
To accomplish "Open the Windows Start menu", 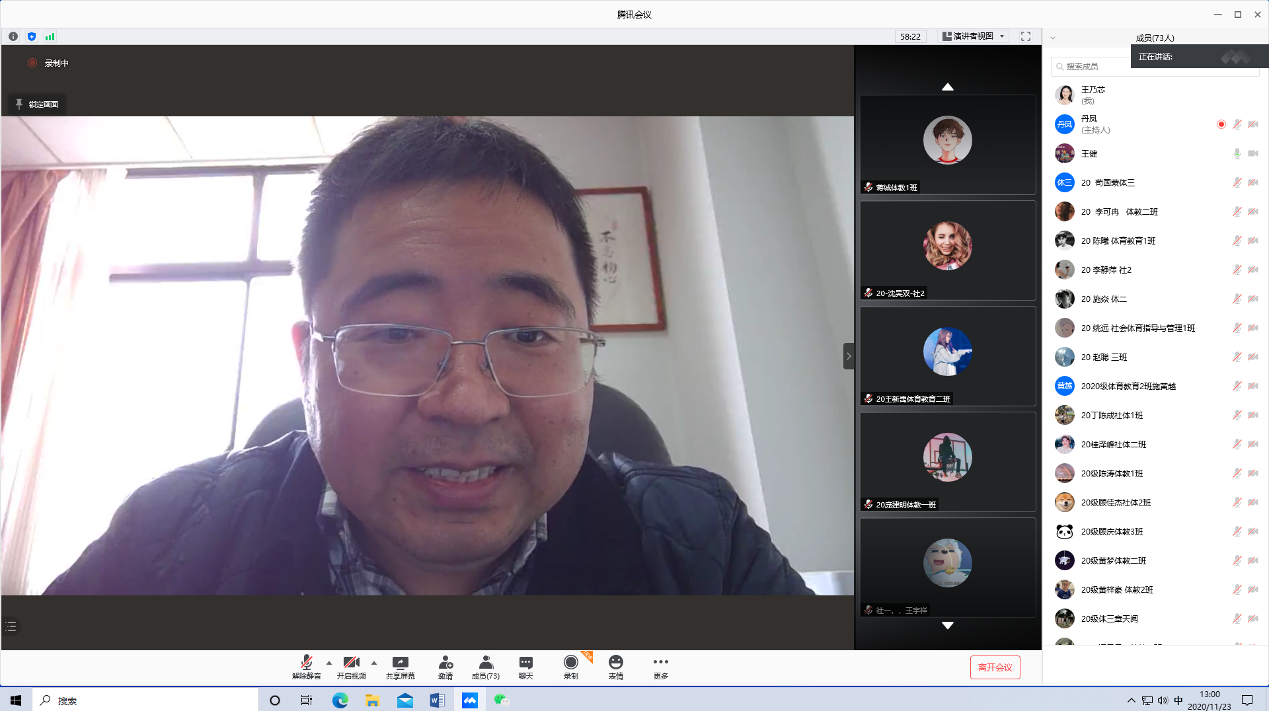I will 16,700.
